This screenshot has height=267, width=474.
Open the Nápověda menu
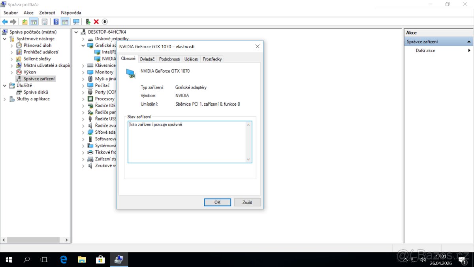point(71,13)
